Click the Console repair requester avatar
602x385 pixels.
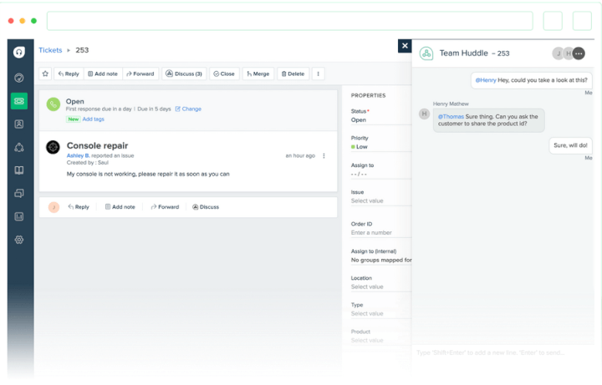click(x=53, y=147)
